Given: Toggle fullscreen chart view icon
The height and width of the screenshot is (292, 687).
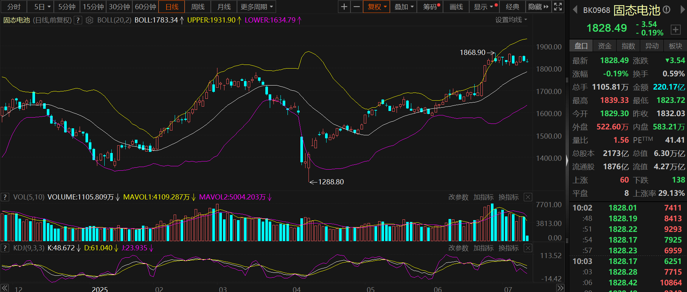Looking at the screenshot, I should 558,7.
